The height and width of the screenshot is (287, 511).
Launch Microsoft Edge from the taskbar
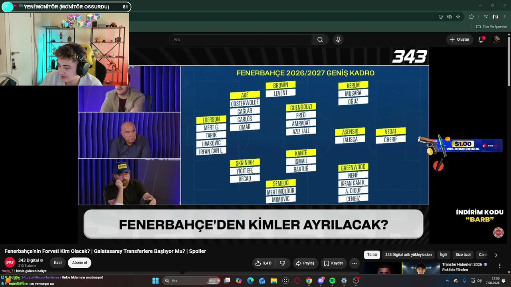(250, 281)
